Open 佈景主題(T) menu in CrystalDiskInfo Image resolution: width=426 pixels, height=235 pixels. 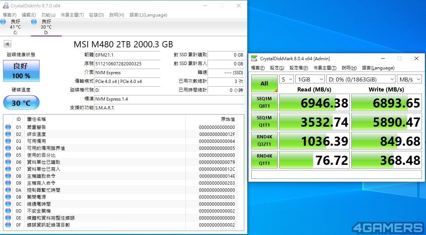click(72, 15)
